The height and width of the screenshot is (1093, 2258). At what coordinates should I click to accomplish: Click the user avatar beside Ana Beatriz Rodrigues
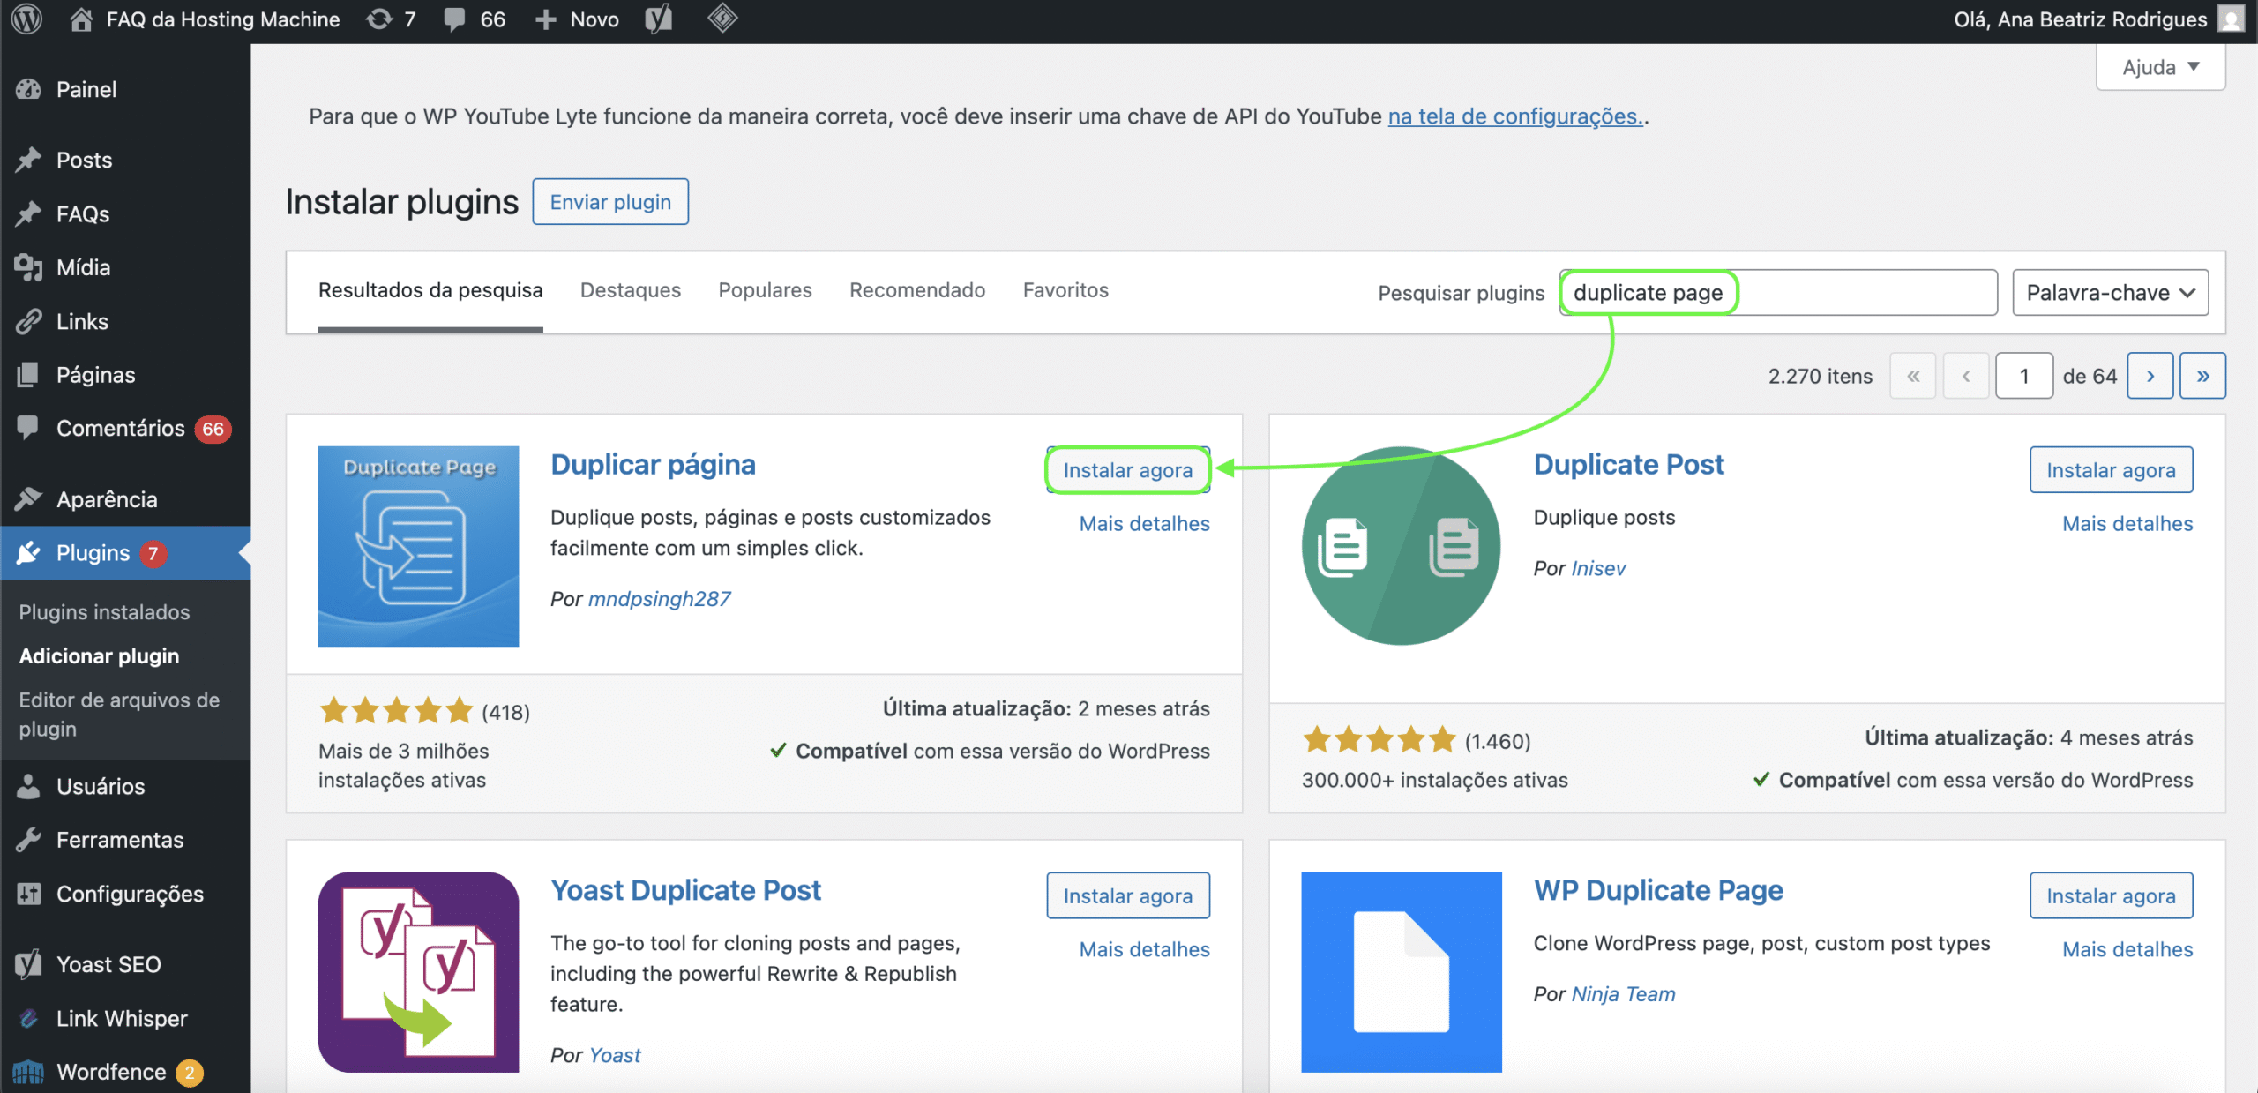[x=2231, y=19]
